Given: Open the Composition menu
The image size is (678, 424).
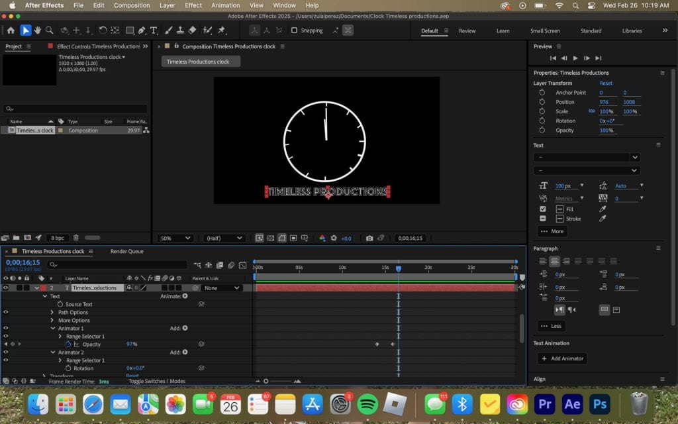Looking at the screenshot, I should [x=132, y=5].
